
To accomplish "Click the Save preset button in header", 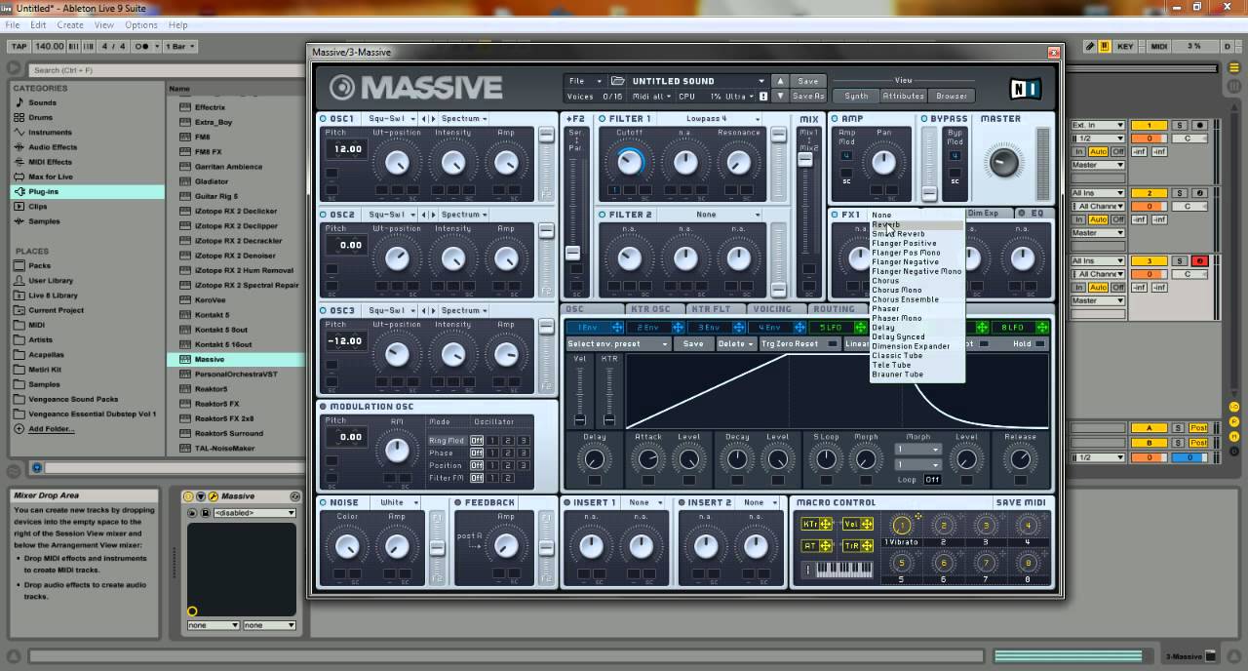I will (808, 81).
